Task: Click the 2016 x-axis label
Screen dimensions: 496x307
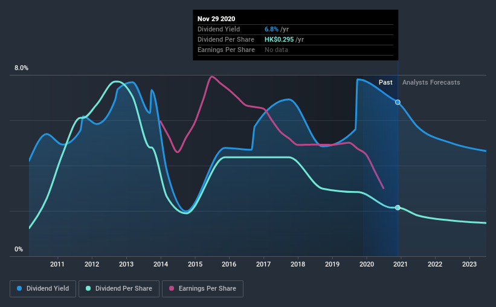Action: click(x=229, y=264)
